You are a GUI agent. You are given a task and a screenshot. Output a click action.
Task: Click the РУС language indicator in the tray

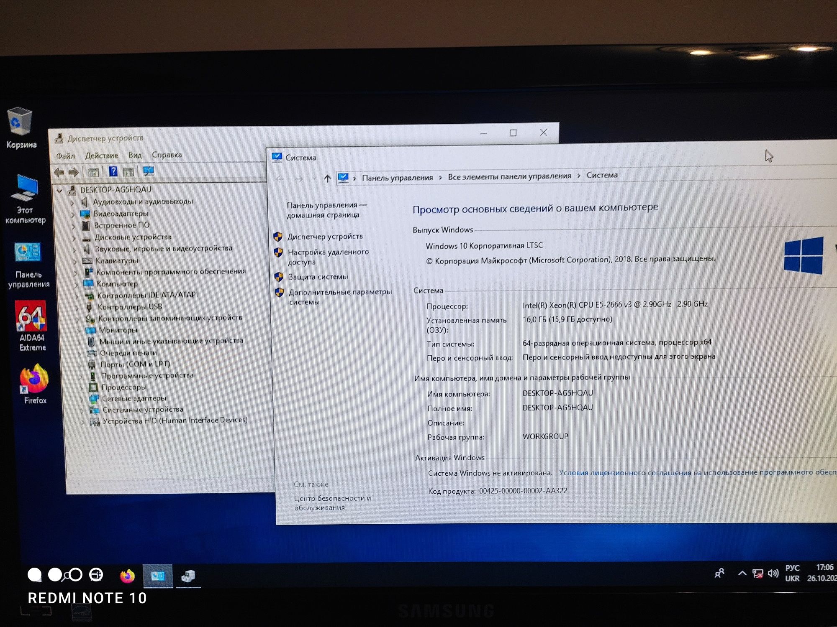(792, 568)
